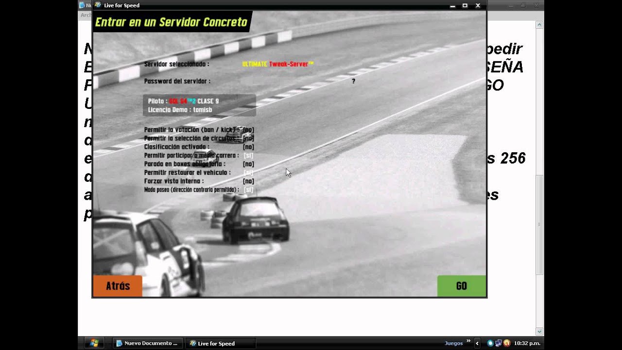Click 'Entrar en un Servidor Concreto' heading

coord(171,22)
